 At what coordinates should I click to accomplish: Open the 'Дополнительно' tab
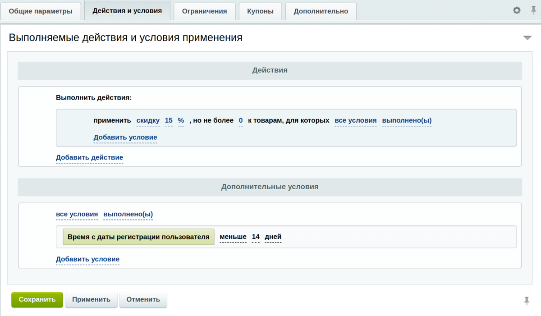pos(321,11)
